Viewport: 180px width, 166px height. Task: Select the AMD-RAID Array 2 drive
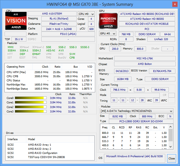tap(50, 149)
